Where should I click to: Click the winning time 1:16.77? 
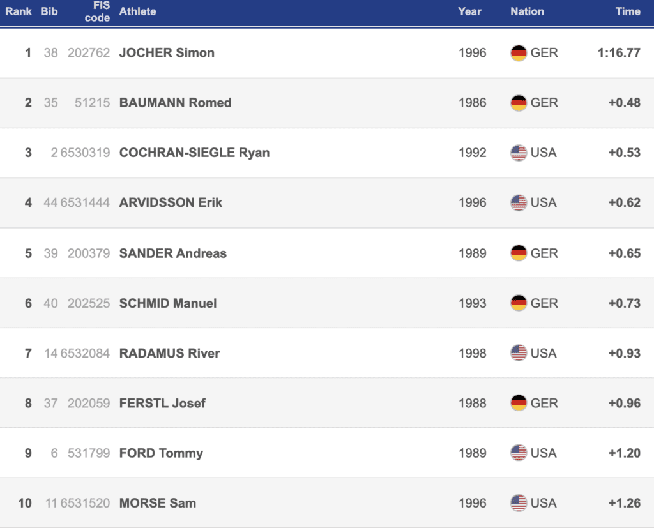[x=618, y=53]
